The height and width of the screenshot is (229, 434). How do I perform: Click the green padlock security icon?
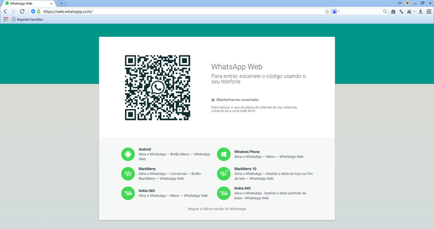tap(39, 12)
